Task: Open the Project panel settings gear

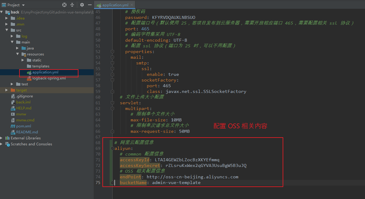Action: 82,5
